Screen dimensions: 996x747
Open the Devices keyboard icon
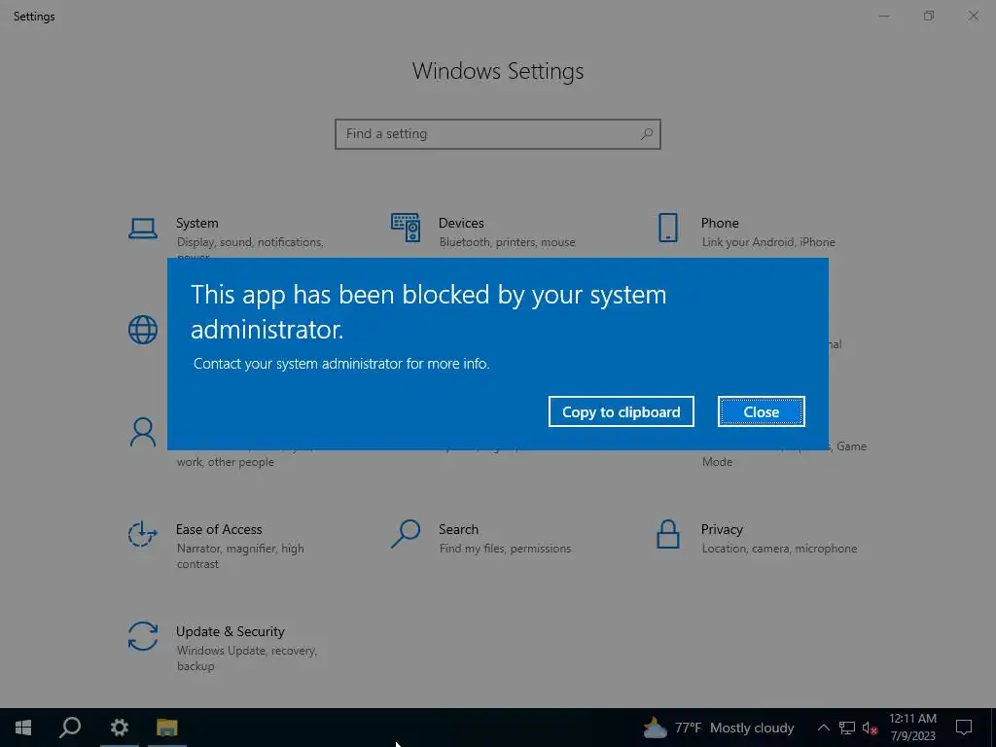point(406,228)
